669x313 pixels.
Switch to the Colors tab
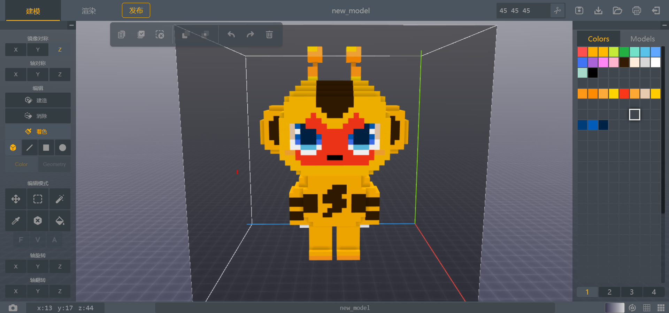point(599,39)
